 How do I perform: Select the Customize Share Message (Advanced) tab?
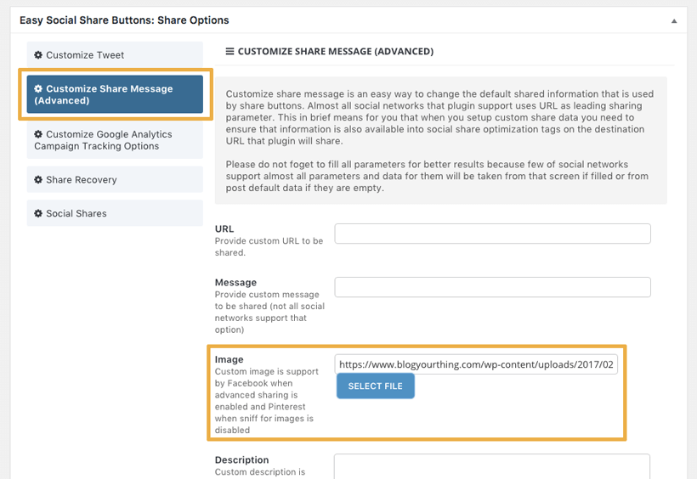tap(115, 94)
